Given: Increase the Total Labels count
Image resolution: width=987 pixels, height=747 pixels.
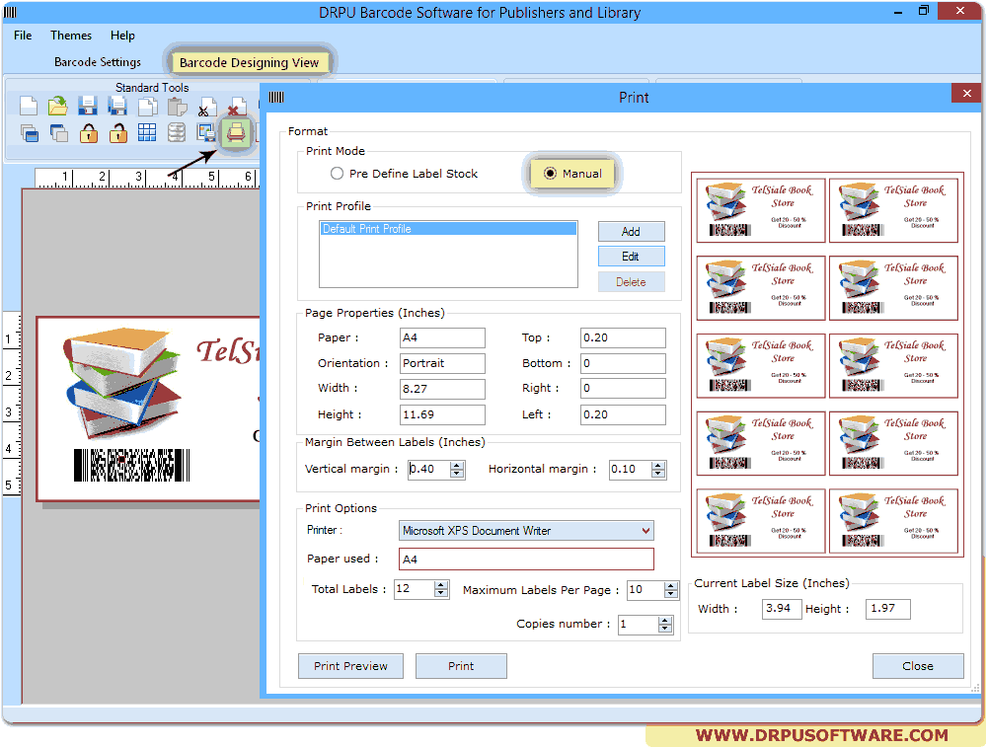Looking at the screenshot, I should pos(441,584).
